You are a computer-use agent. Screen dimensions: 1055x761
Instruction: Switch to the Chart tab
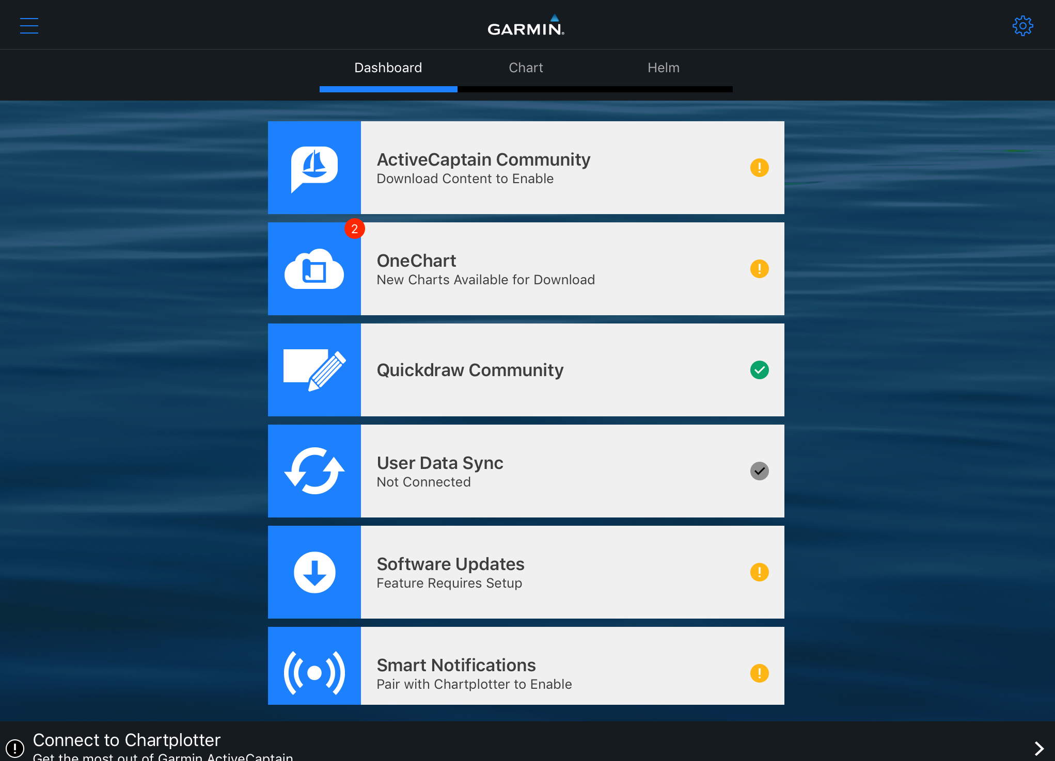pos(526,68)
